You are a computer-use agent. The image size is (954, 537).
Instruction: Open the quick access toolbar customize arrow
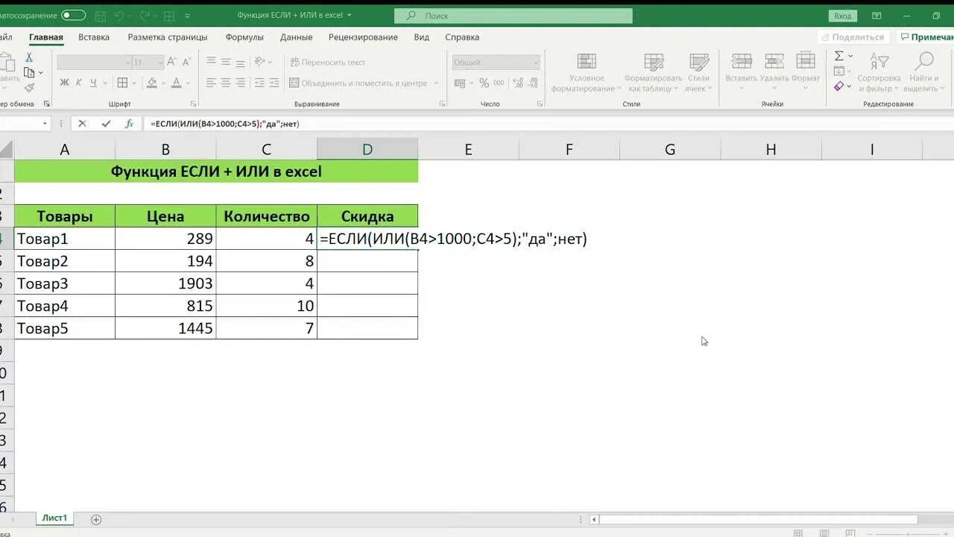187,15
